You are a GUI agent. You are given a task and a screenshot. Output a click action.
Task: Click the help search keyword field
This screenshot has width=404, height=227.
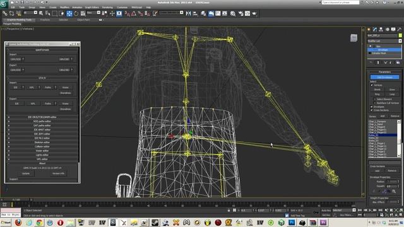[x=340, y=3]
